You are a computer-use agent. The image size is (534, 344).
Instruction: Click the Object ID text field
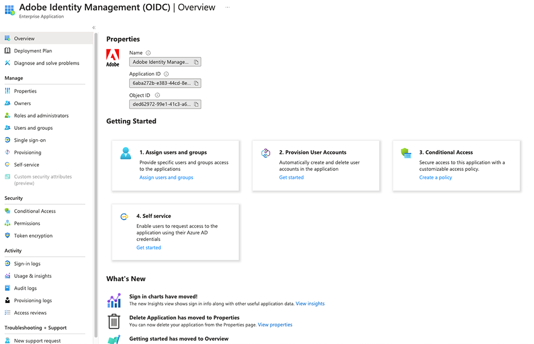[161, 104]
